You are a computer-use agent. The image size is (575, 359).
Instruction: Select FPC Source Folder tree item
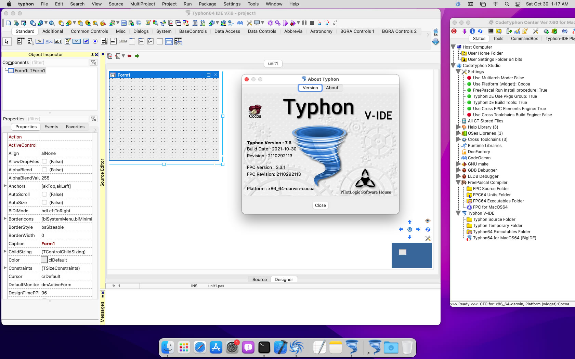[491, 189]
